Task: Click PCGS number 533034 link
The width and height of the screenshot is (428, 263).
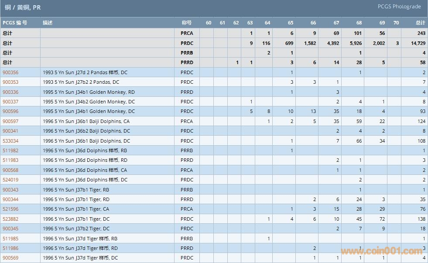Action: tap(10, 141)
